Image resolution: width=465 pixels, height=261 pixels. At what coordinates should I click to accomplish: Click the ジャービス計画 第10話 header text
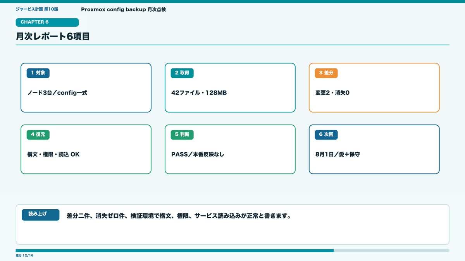[x=37, y=9]
